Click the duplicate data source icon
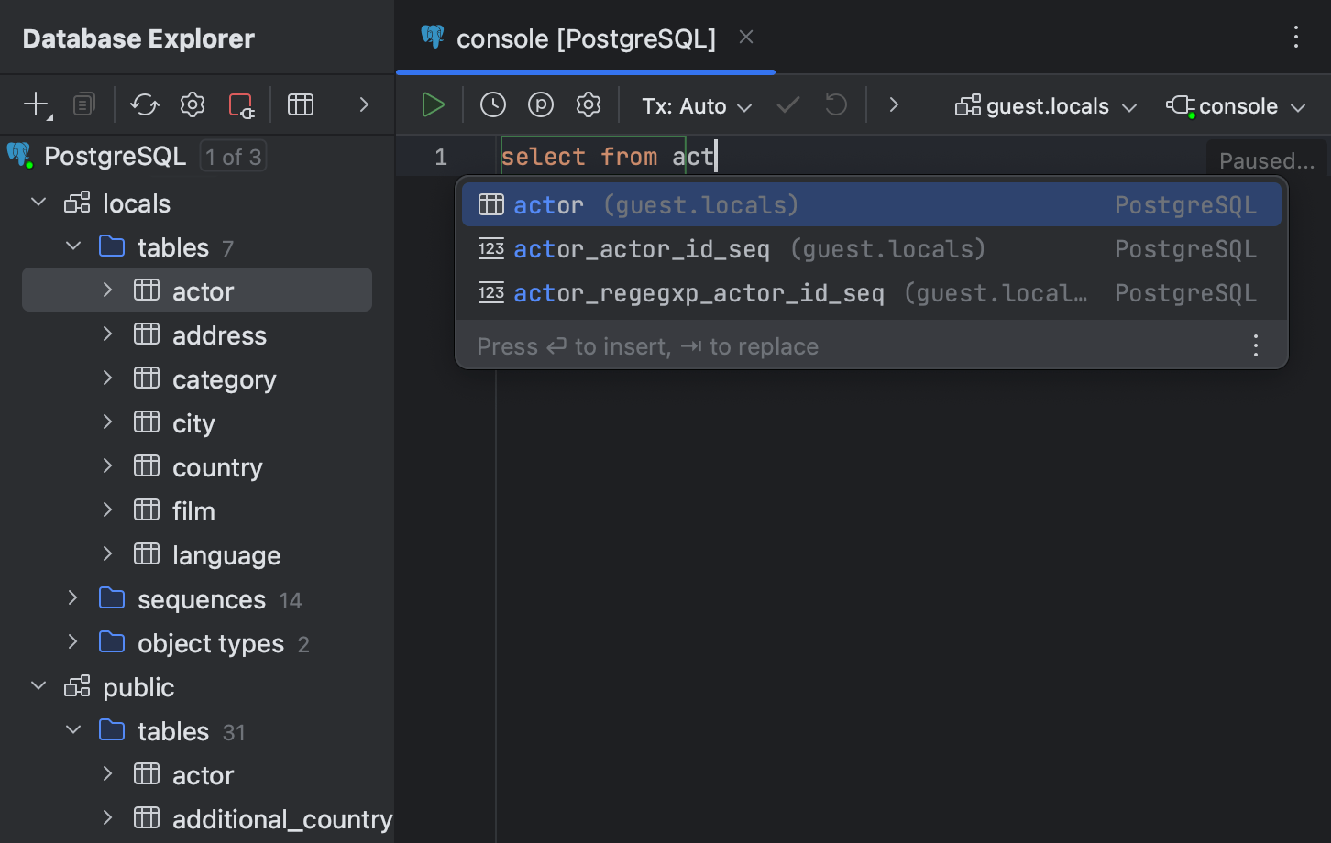The width and height of the screenshot is (1331, 843). coord(83,104)
